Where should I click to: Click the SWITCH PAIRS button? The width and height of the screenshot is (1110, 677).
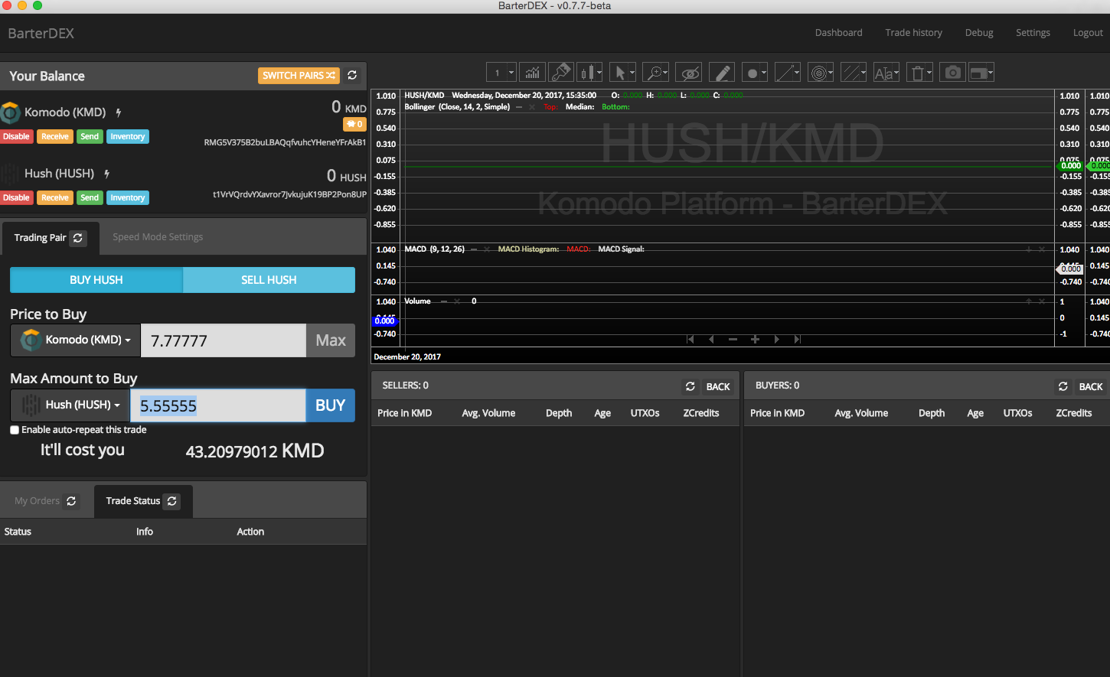tap(299, 75)
